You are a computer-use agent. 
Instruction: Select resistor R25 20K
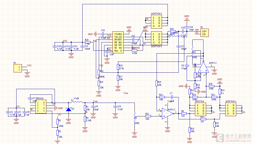pyautogui.click(x=99, y=84)
